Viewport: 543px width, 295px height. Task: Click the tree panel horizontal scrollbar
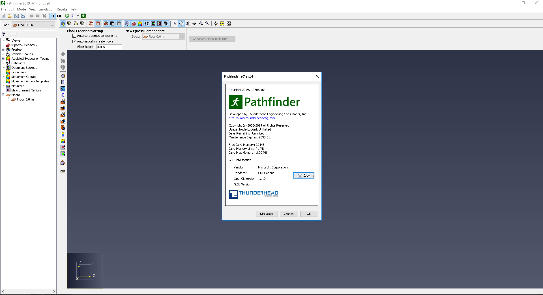[28, 291]
